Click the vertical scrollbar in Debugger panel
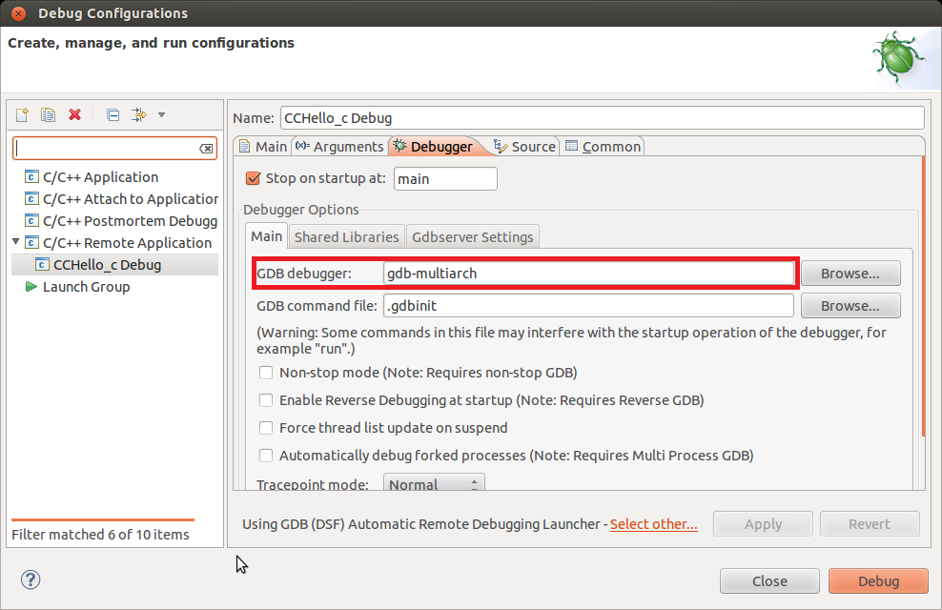This screenshot has height=610, width=942. tap(922, 295)
